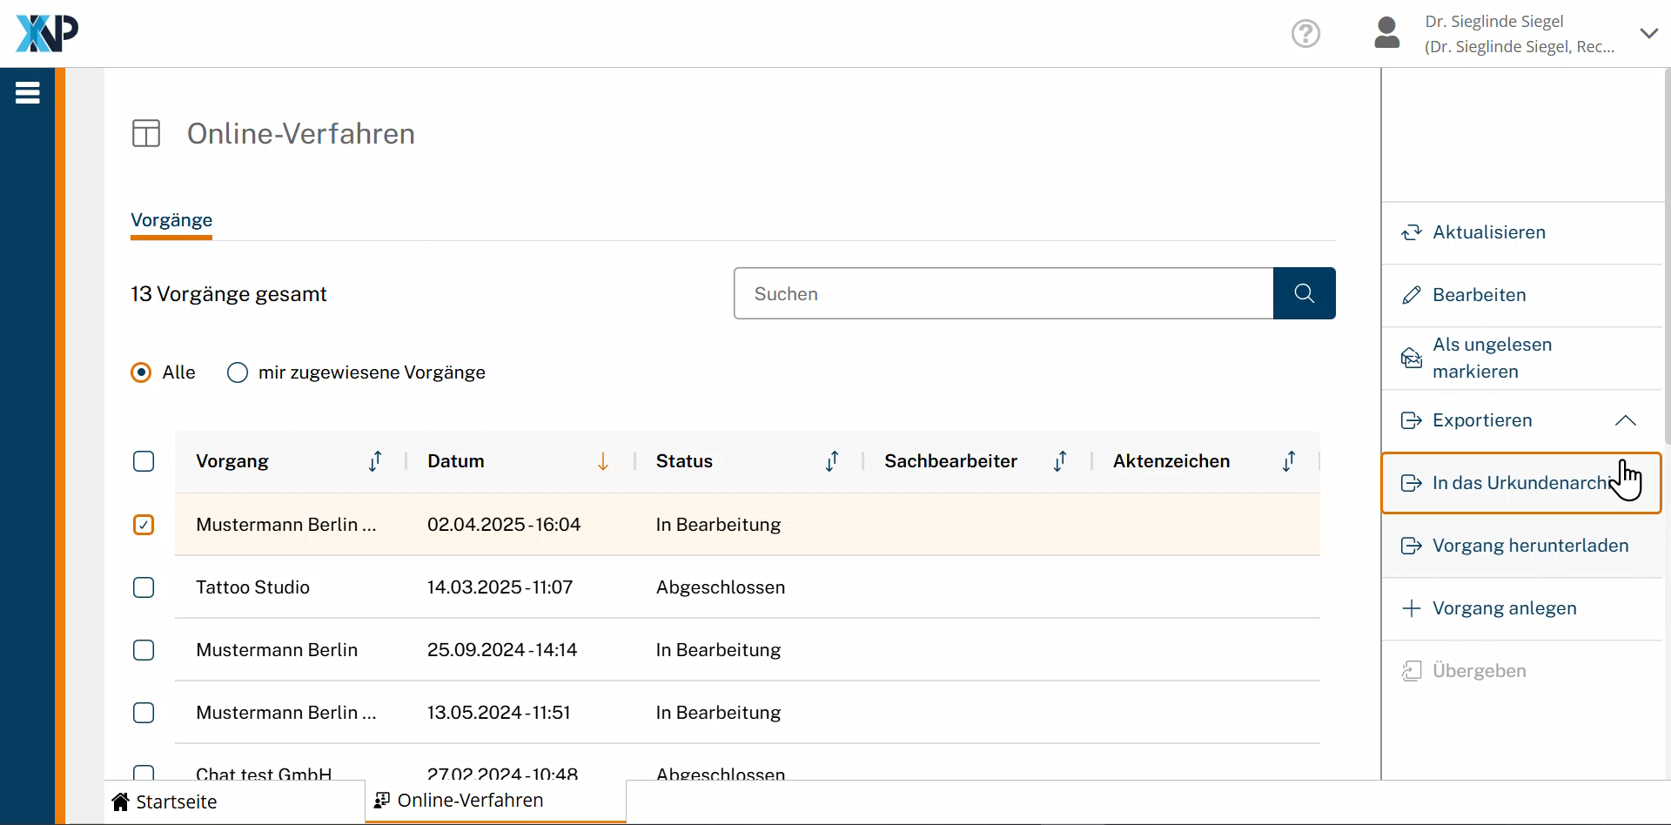Uncheck the selected Mustermann Berlin row checkbox
1671x825 pixels.
144,525
